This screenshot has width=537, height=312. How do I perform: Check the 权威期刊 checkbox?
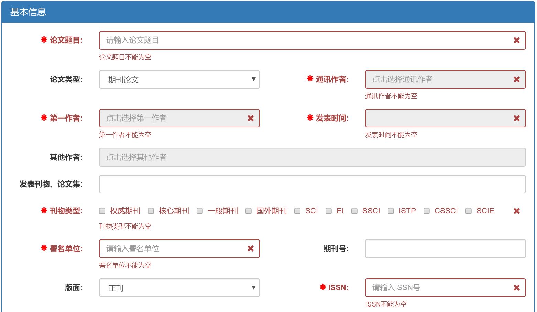(102, 211)
